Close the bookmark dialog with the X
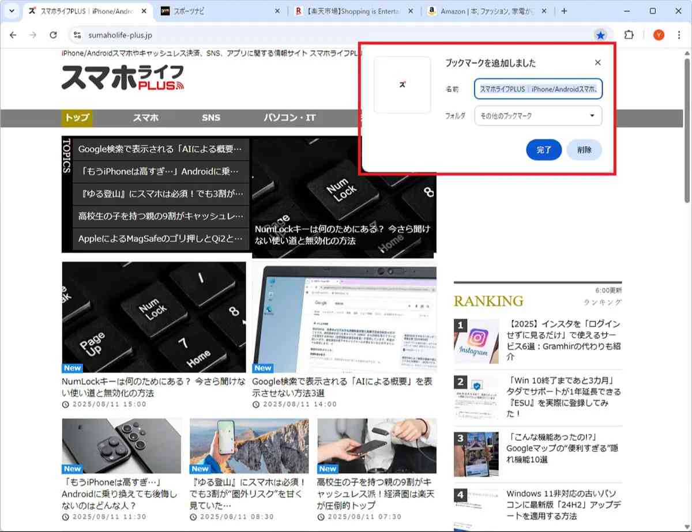The height and width of the screenshot is (532, 692). [x=597, y=62]
